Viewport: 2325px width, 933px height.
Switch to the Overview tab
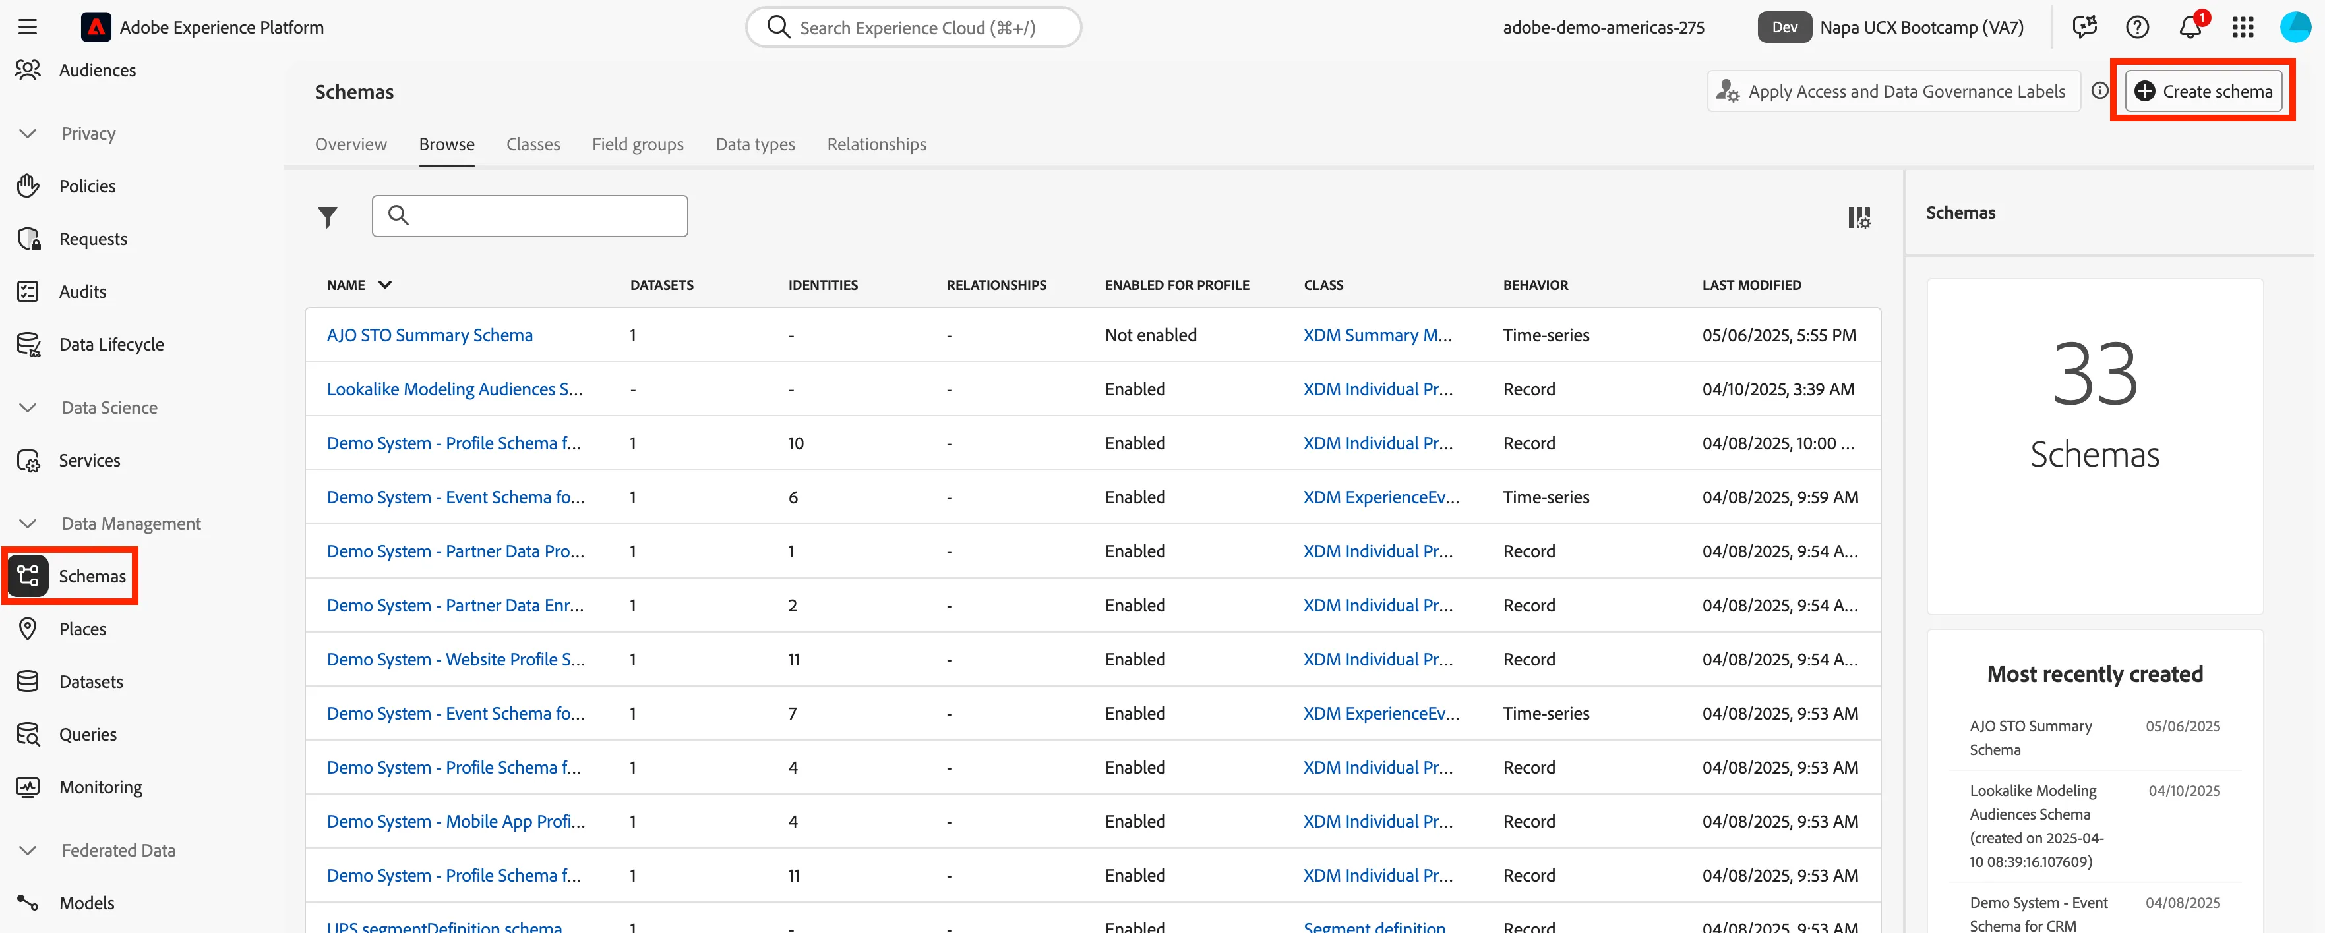tap(351, 144)
